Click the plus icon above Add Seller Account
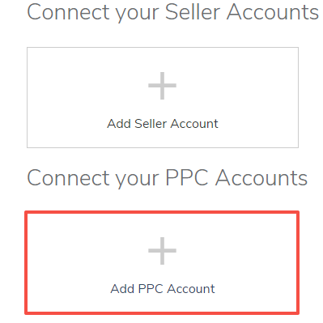This screenshot has width=323, height=323. [x=162, y=86]
